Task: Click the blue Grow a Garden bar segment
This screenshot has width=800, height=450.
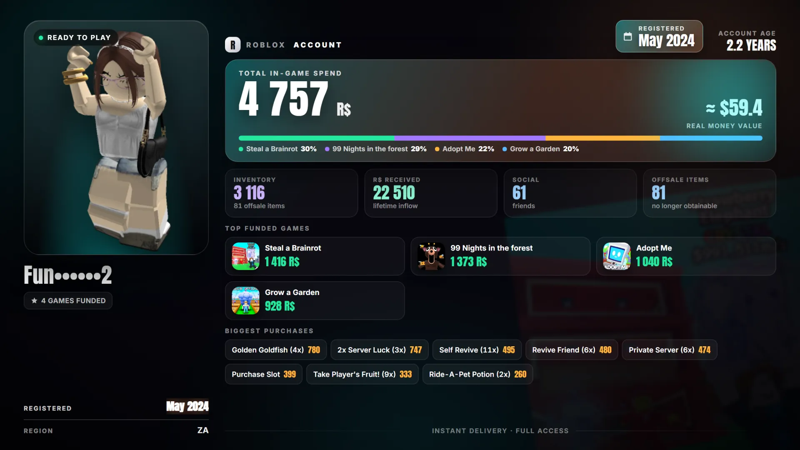Action: pyautogui.click(x=711, y=138)
